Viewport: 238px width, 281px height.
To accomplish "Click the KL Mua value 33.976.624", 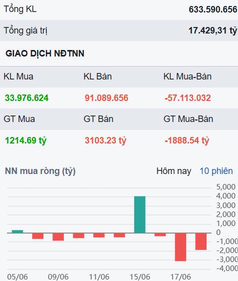I will click(x=26, y=98).
